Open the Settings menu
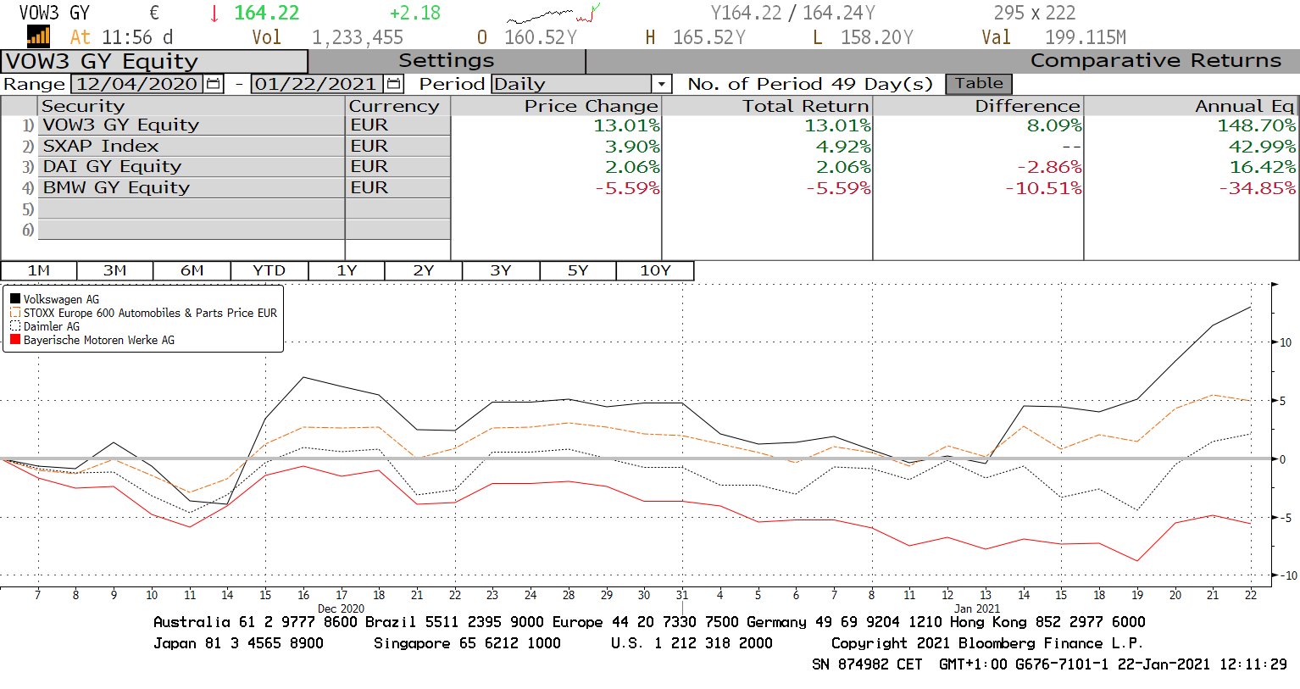1300x689 pixels. (x=446, y=61)
